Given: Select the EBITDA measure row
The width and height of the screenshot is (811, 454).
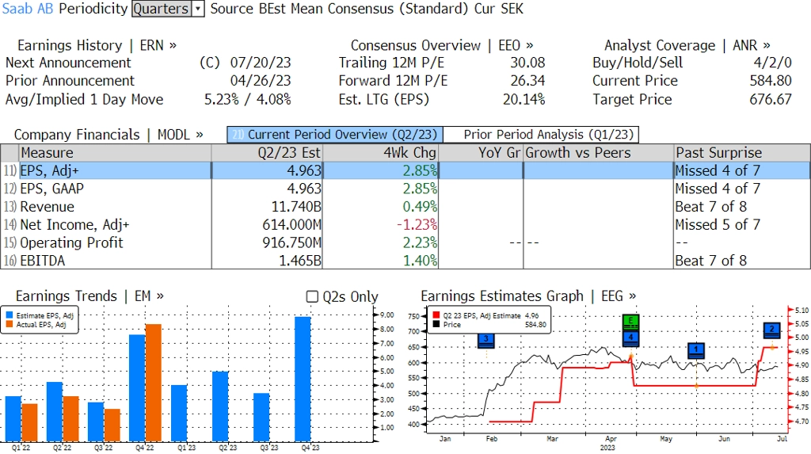Looking at the screenshot, I should [405, 261].
